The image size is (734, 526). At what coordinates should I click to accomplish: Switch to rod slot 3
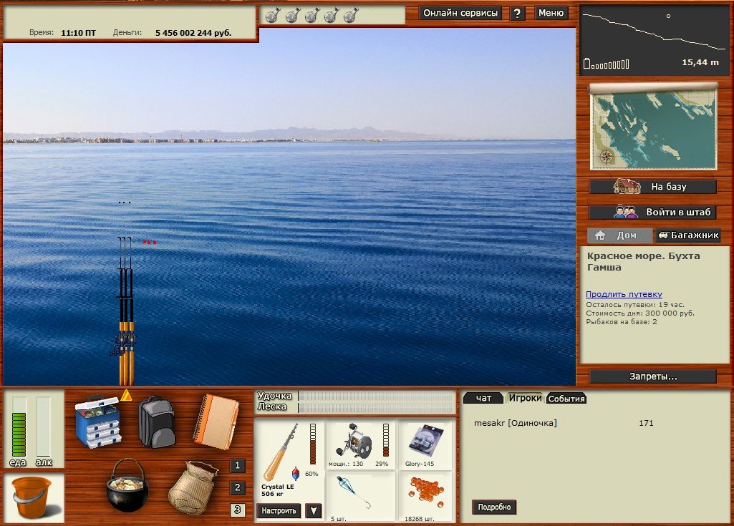click(238, 510)
